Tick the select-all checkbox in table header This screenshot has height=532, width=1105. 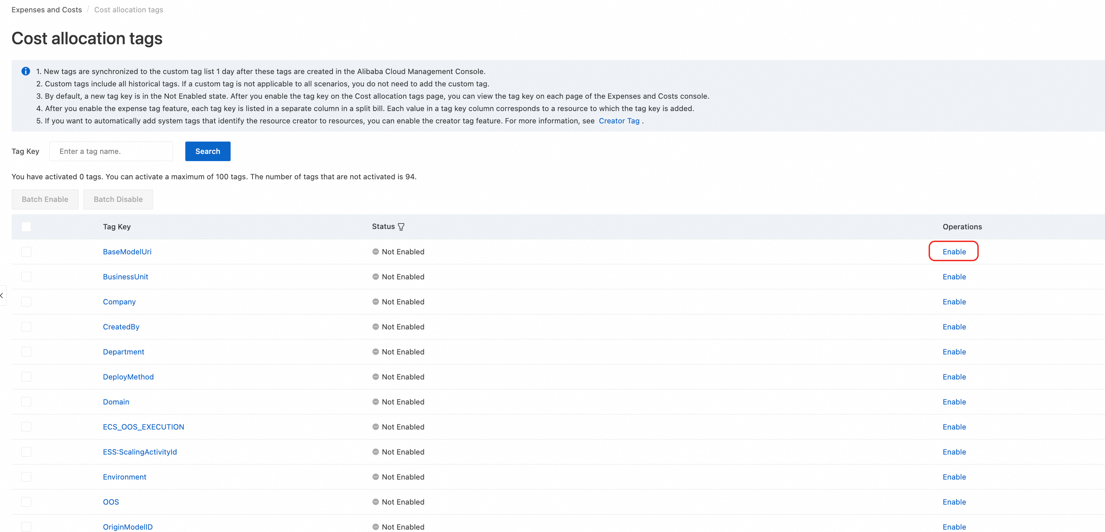[x=26, y=227]
